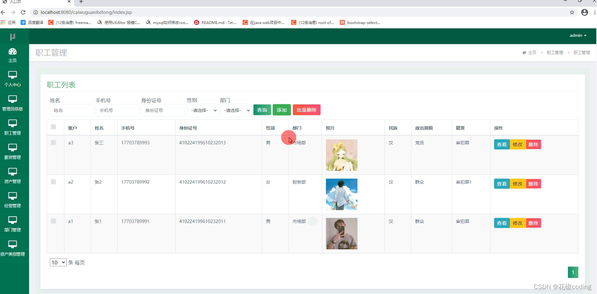Open the 应用 apps grid bookmark
This screenshot has height=294, width=597.
pos(8,23)
